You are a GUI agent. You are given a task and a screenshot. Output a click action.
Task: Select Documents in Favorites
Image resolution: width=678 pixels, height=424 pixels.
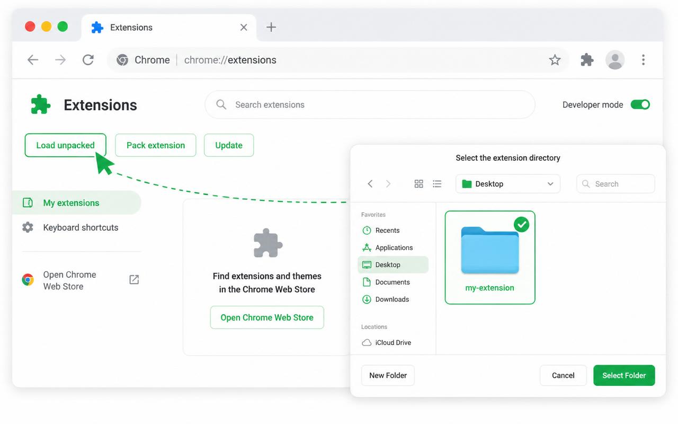393,282
